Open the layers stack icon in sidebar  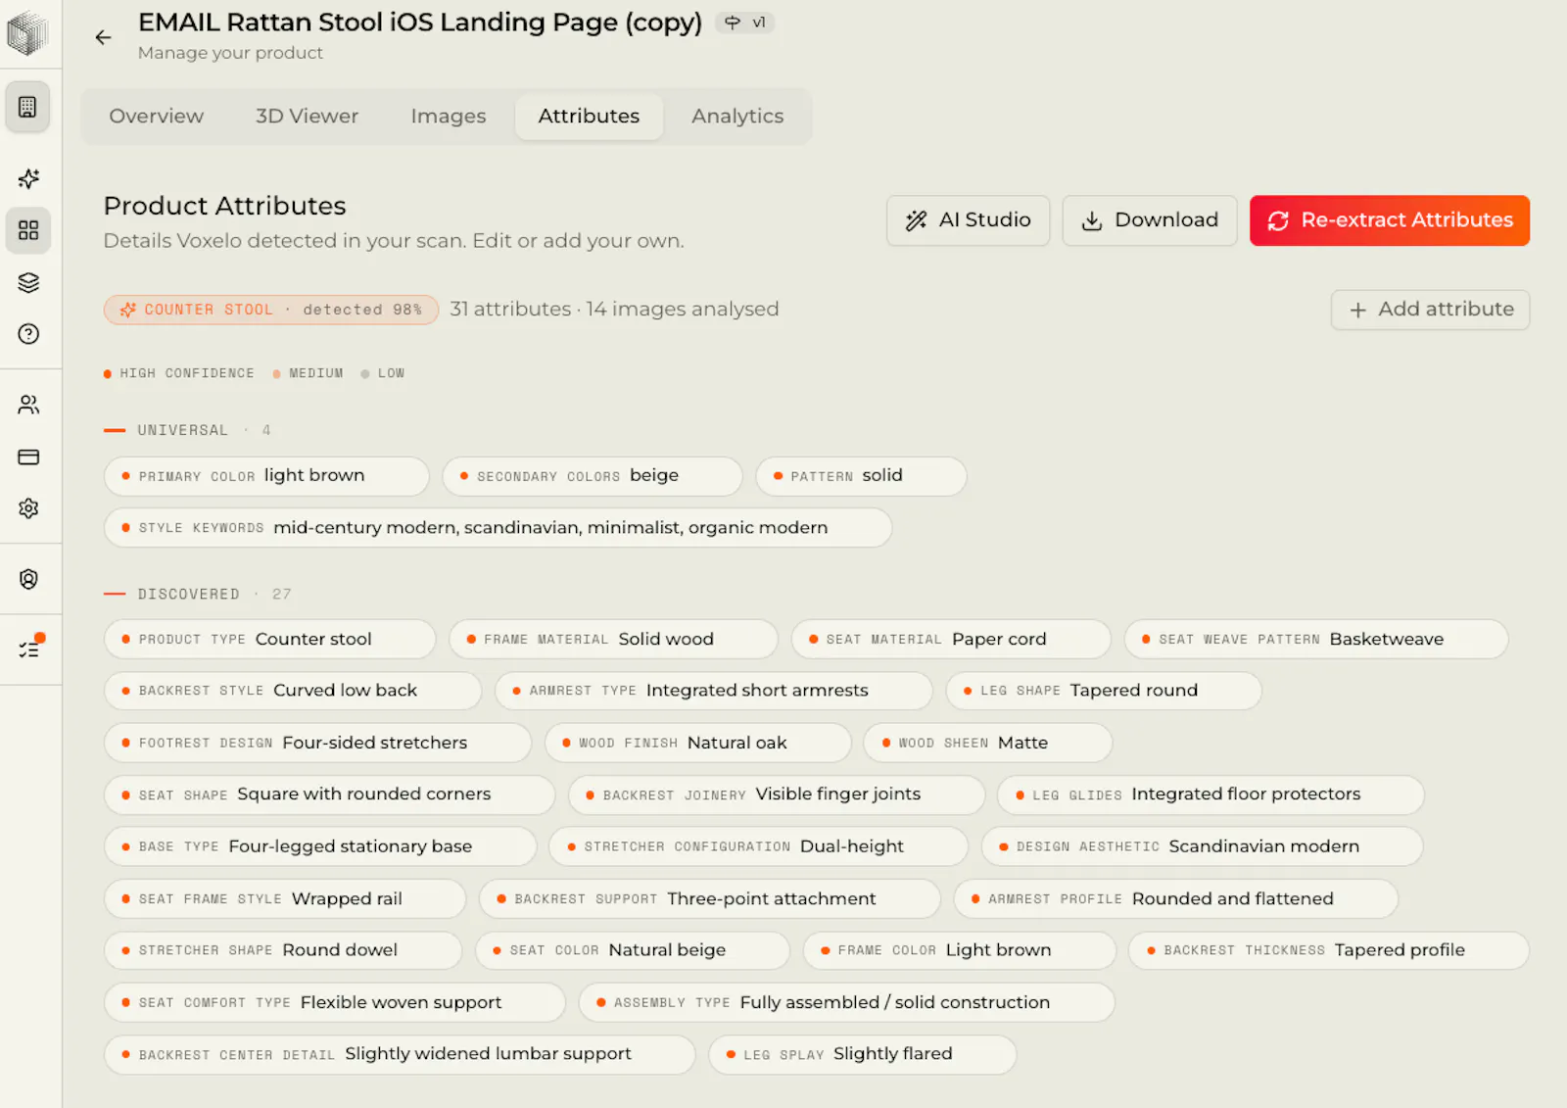pos(28,282)
